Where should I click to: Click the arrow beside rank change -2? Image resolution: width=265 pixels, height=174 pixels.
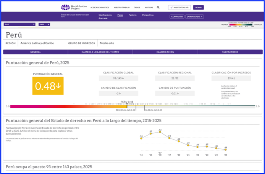(121, 93)
